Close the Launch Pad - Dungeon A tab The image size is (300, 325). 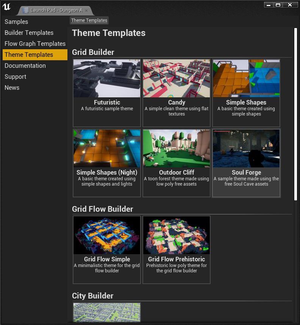click(x=86, y=10)
